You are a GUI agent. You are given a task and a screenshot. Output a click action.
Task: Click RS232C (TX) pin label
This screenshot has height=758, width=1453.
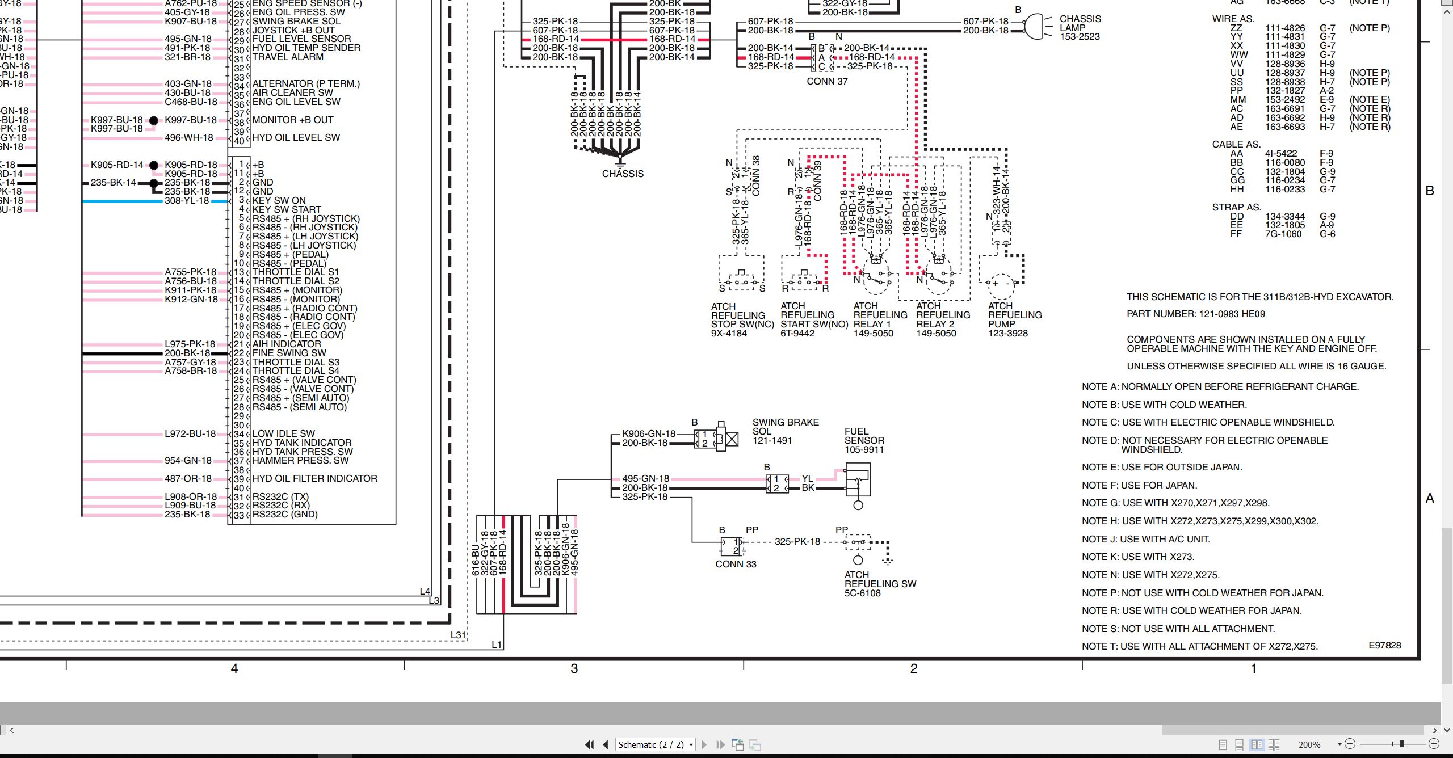pyautogui.click(x=280, y=496)
